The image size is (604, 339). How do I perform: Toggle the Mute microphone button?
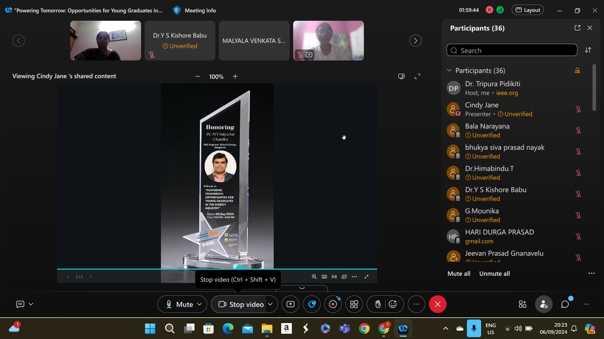(179, 304)
